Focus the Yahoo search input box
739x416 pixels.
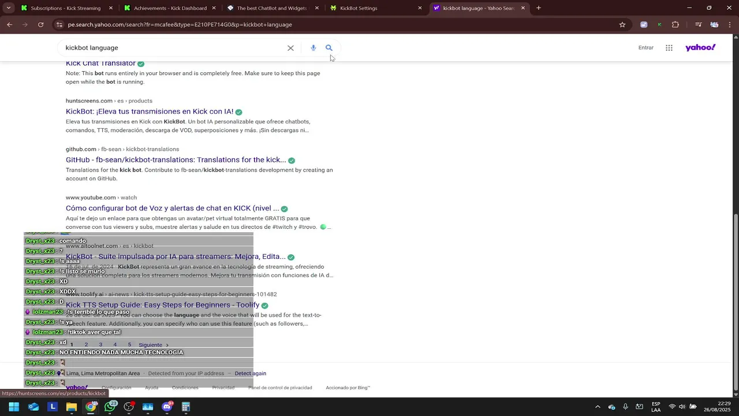point(173,48)
